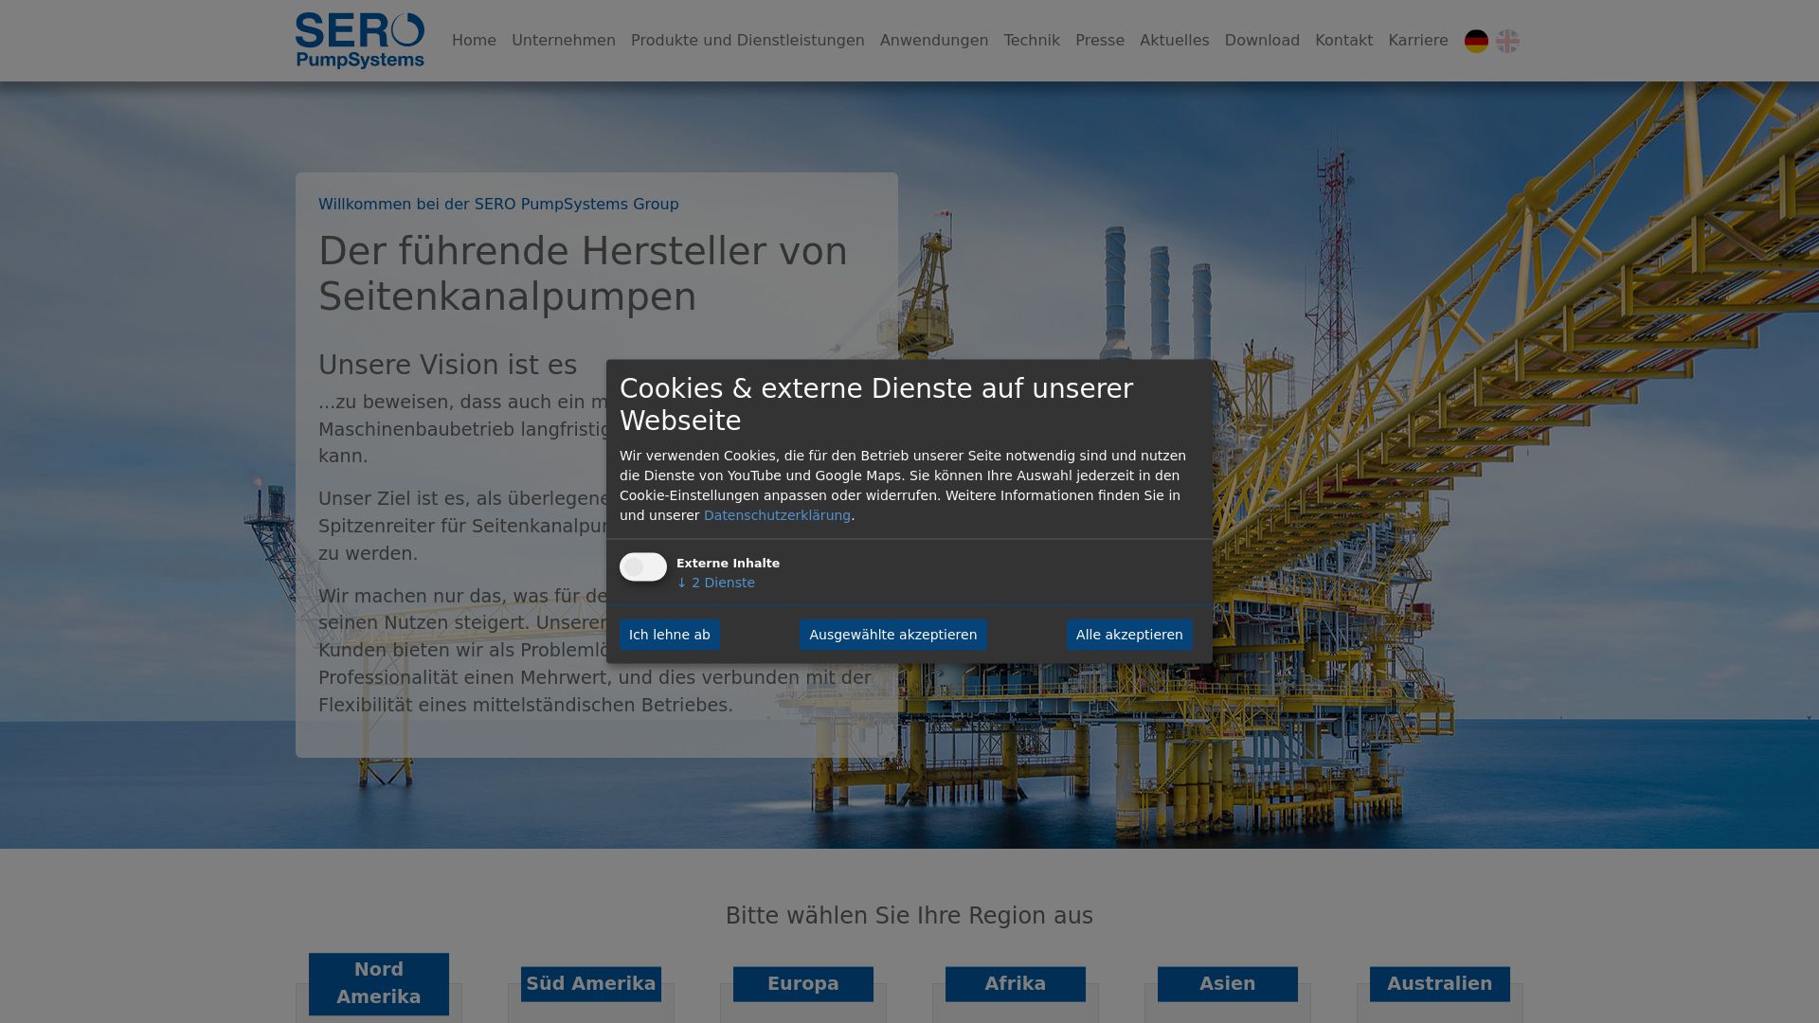The height and width of the screenshot is (1023, 1819).
Task: Switch language with the UK flag icon
Action: 1507,41
